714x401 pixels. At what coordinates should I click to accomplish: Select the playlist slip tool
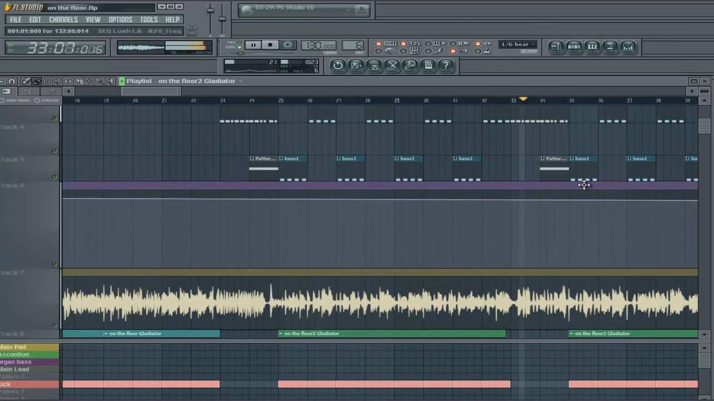point(68,81)
